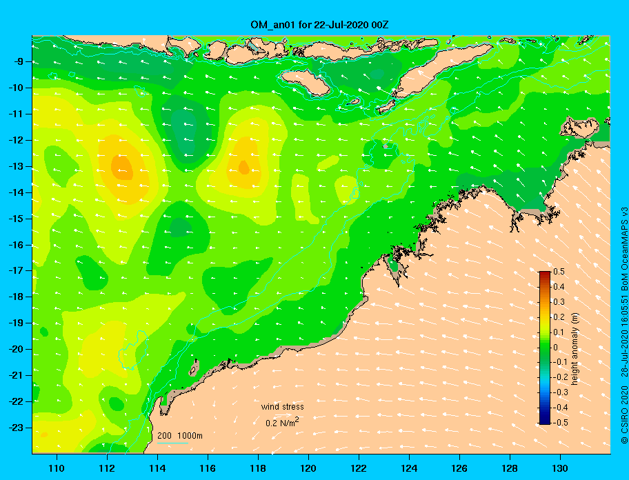The height and width of the screenshot is (480, 629).
Task: Pick the '130' longitude axis label
Action: pyautogui.click(x=560, y=468)
